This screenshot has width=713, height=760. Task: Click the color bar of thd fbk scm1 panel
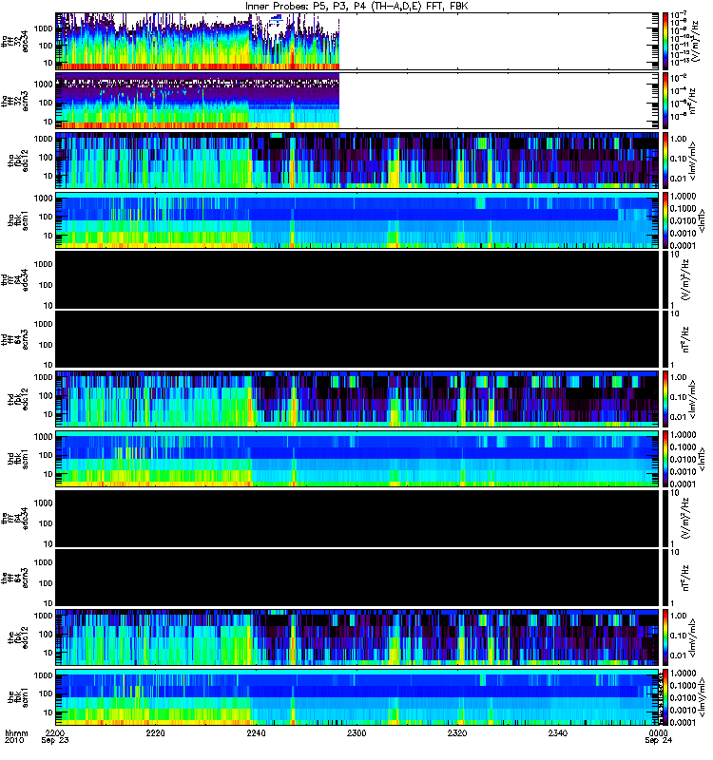tap(665, 459)
